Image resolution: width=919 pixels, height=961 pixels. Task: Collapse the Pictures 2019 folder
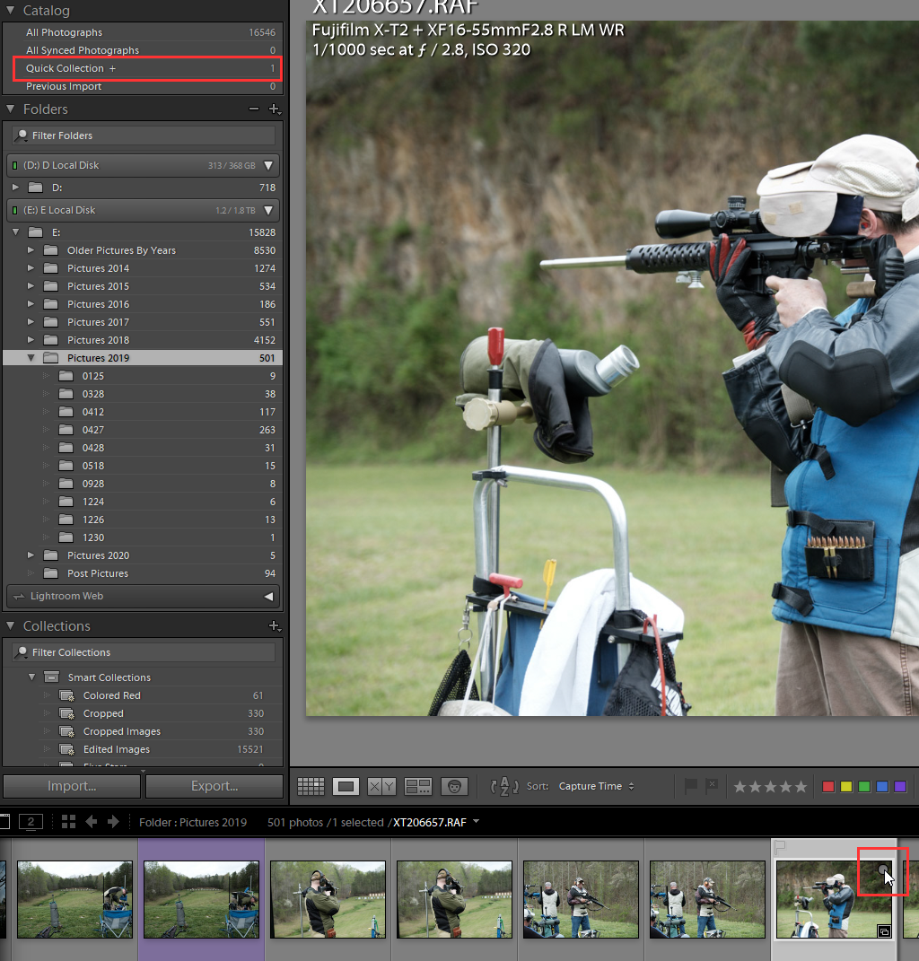pyautogui.click(x=31, y=357)
